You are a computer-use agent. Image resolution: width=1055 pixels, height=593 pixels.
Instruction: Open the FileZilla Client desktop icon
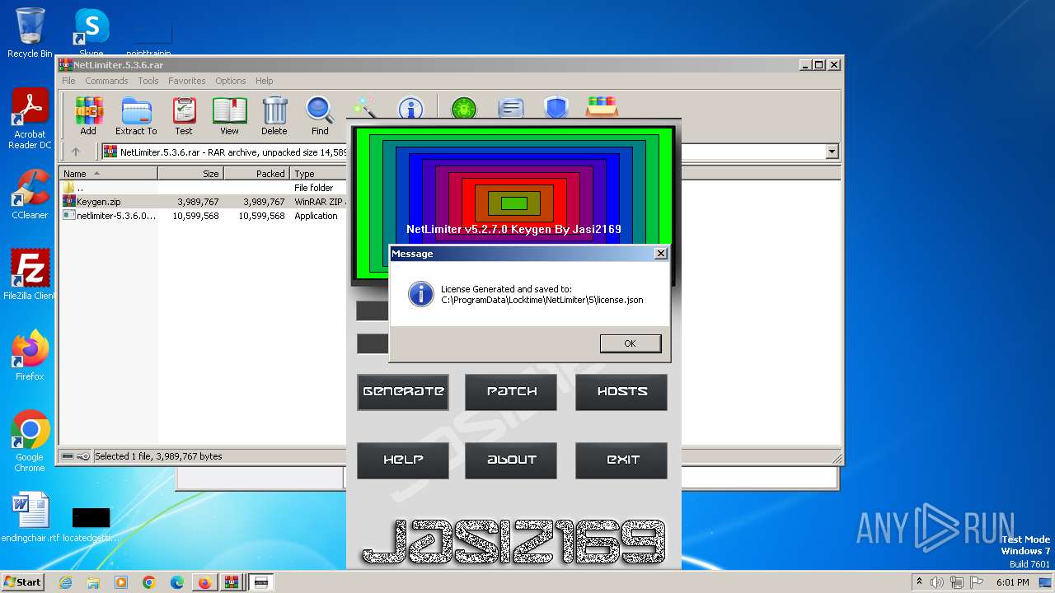[x=30, y=275]
